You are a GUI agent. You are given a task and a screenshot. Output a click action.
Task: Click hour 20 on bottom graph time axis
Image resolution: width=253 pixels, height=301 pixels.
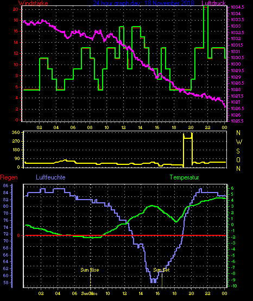[191, 293]
